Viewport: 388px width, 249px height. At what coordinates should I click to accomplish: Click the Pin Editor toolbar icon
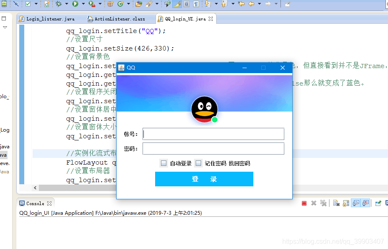point(287,4)
